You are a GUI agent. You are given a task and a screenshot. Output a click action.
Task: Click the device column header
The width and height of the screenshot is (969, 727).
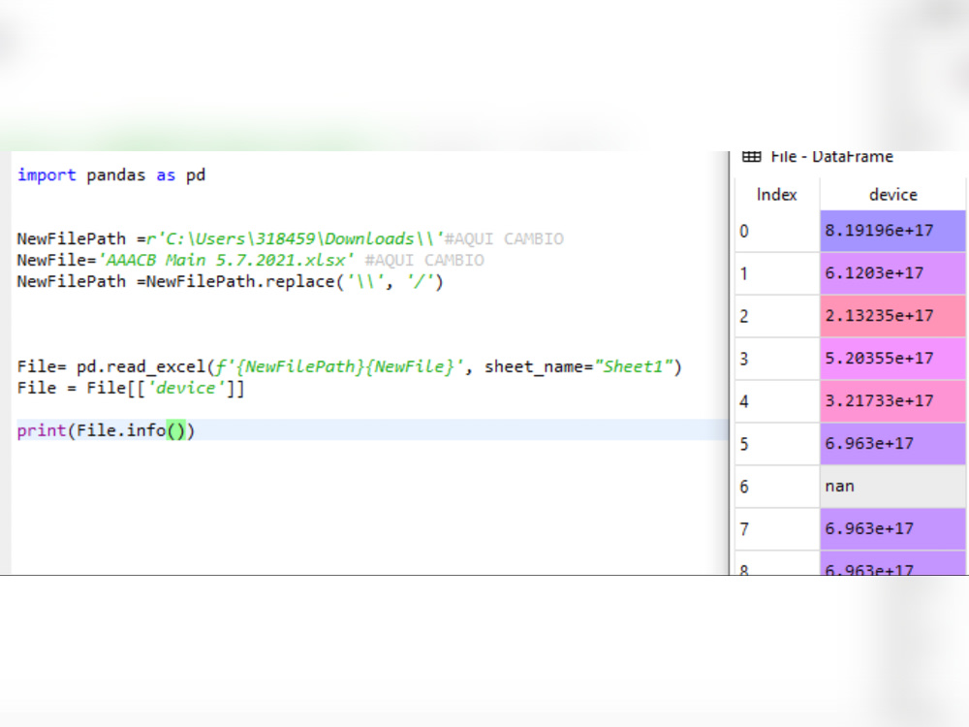click(x=893, y=195)
